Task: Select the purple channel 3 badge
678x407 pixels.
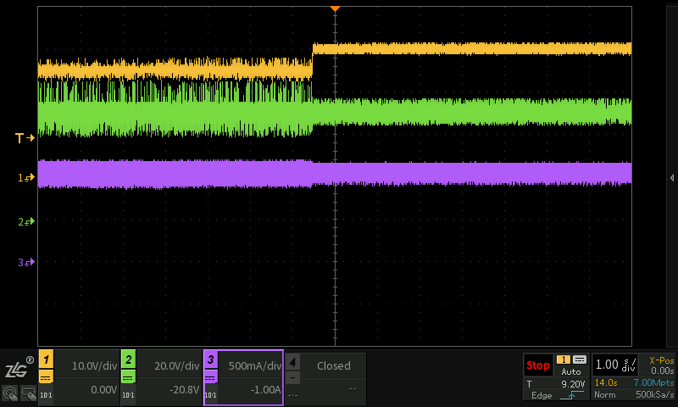Action: [x=210, y=359]
